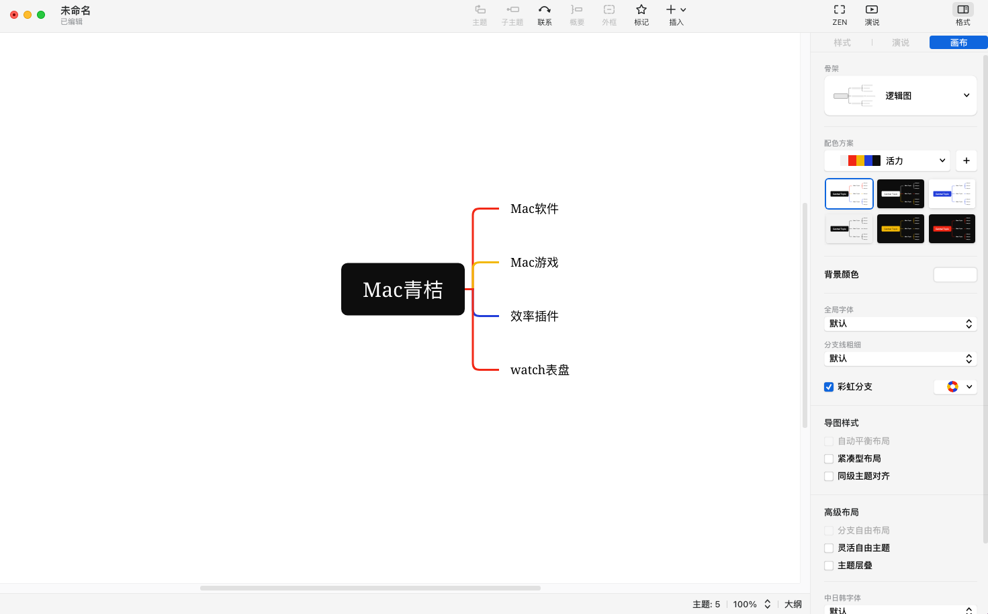Choose light gray theme thumbnail
Image resolution: width=988 pixels, height=614 pixels.
point(849,228)
